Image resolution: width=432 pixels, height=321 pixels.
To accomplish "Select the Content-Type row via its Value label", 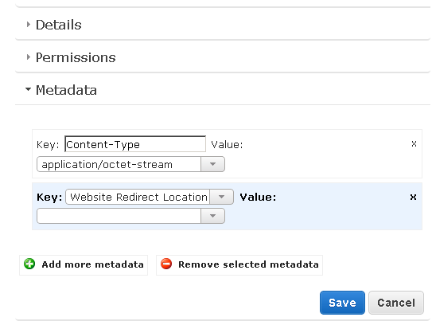I will coord(227,144).
